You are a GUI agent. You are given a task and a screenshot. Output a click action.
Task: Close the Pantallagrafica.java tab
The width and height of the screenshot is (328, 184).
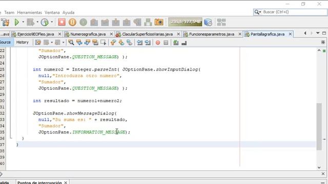(x=290, y=34)
